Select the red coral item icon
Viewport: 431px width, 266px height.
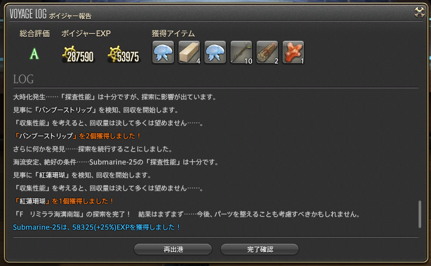pos(293,52)
